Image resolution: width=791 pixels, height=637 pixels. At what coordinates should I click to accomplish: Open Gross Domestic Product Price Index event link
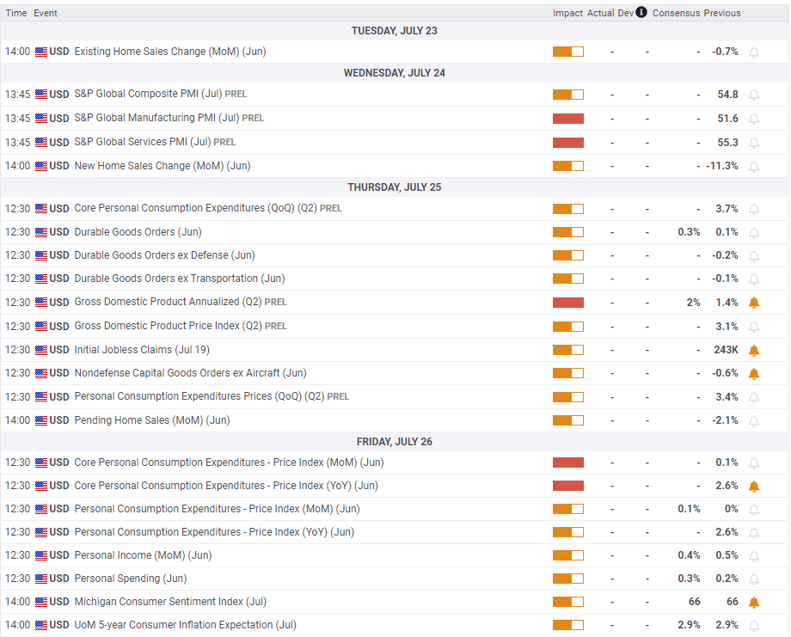pyautogui.click(x=168, y=326)
